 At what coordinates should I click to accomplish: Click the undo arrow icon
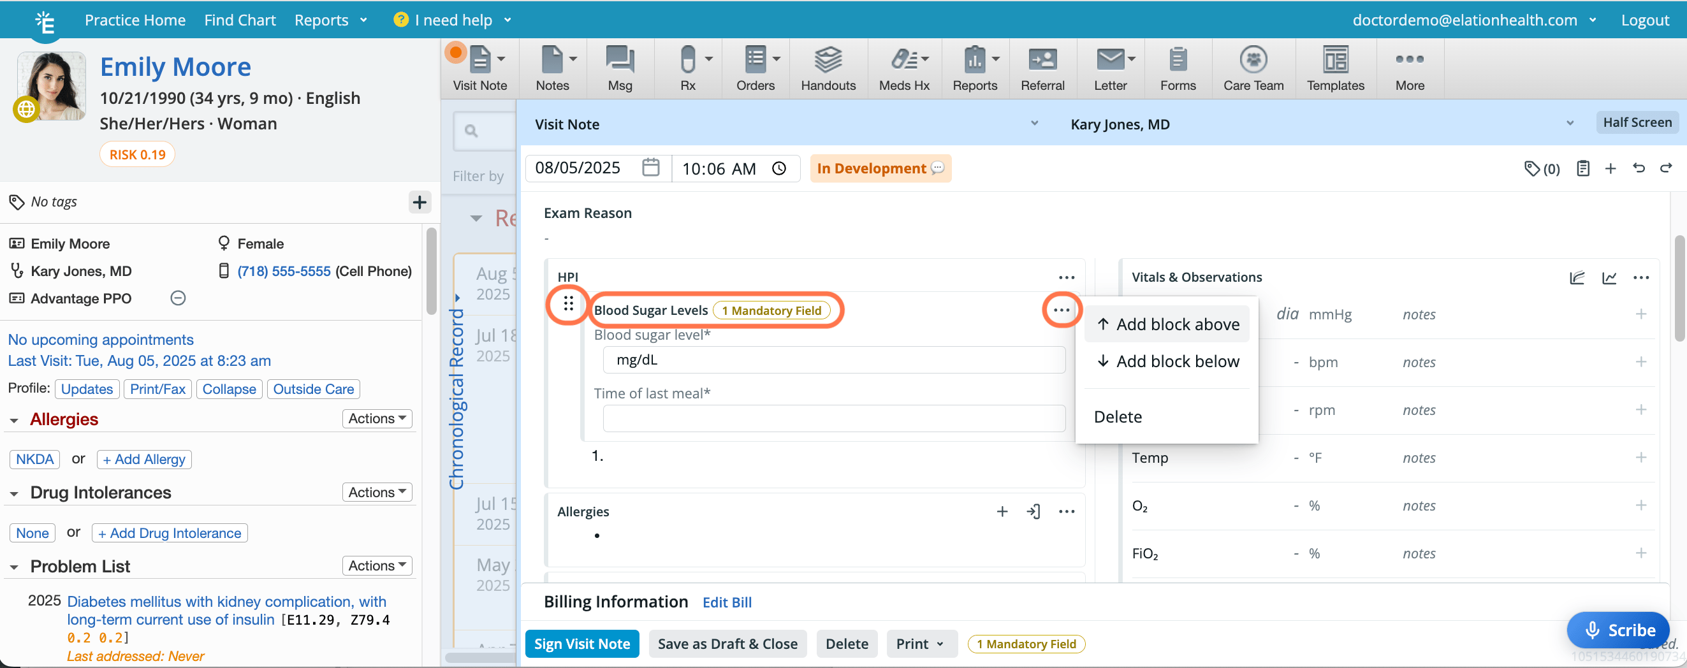pos(1639,168)
